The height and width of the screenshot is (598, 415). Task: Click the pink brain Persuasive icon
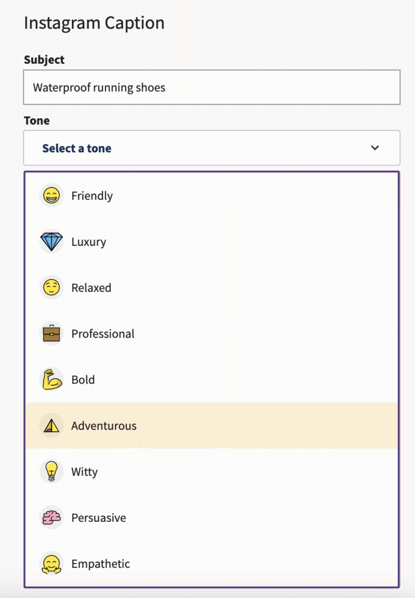[52, 518]
